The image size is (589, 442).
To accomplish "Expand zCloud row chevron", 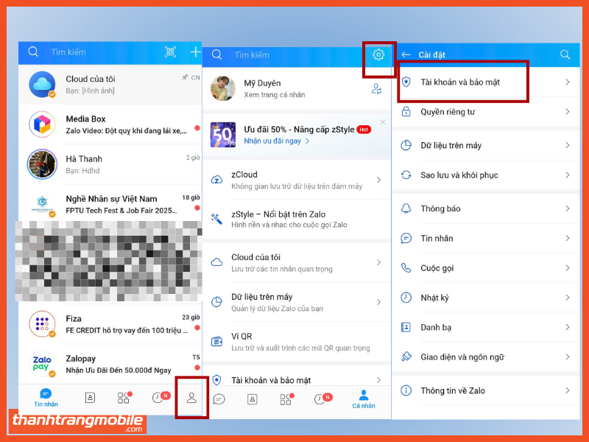I will click(x=378, y=180).
